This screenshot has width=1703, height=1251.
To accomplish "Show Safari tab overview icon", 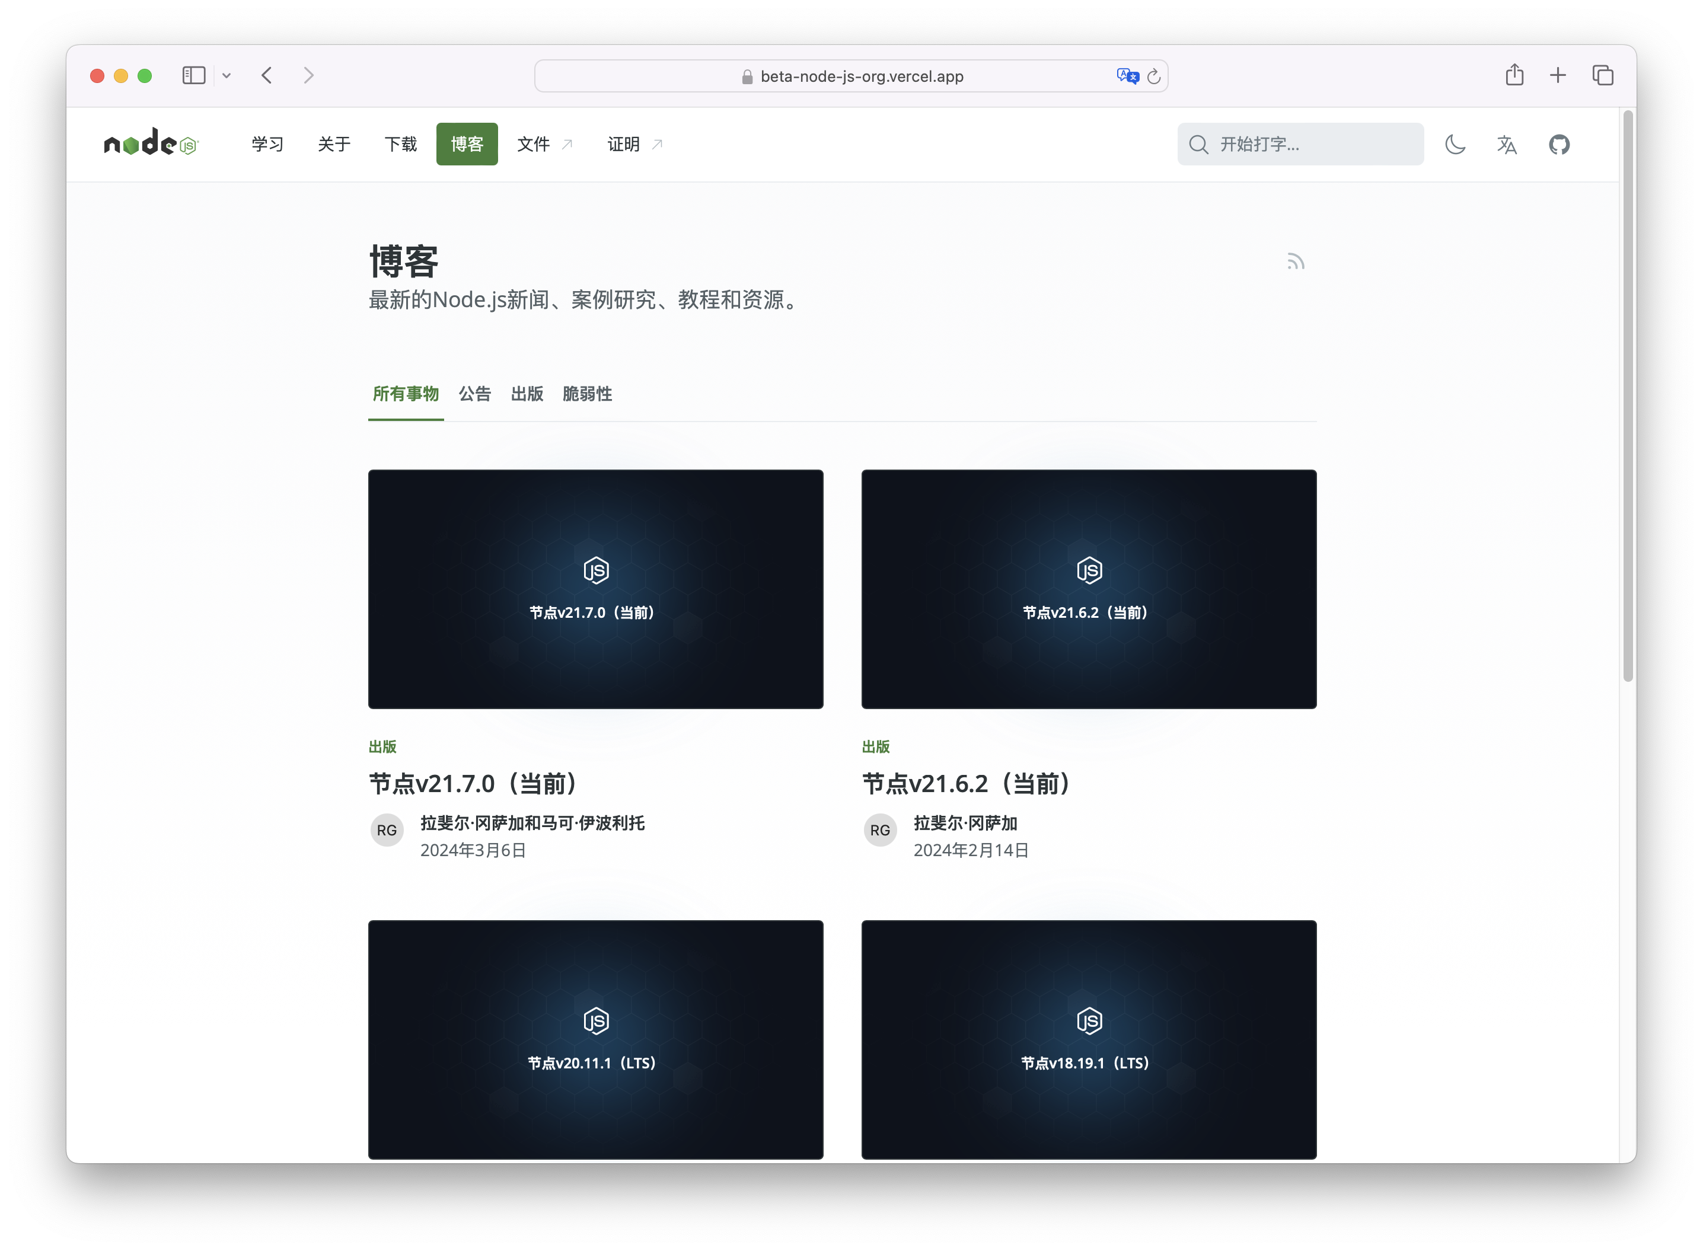I will click(x=1602, y=75).
